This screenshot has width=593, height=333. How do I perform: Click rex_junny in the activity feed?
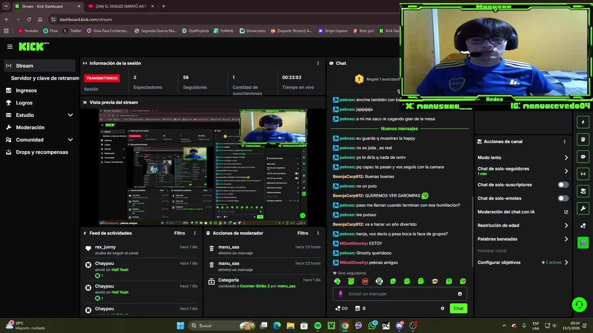[105, 247]
